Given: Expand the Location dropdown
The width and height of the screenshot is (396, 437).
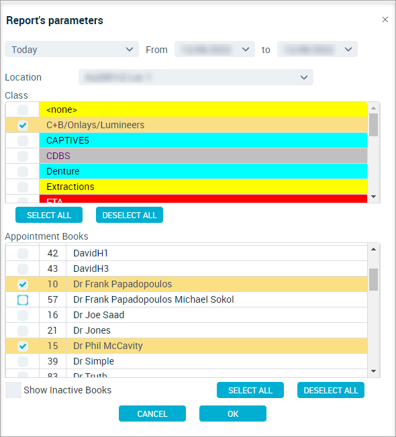Looking at the screenshot, I should point(196,77).
